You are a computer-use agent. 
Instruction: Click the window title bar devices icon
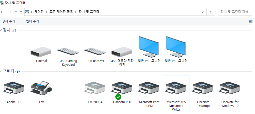coord(2,3)
